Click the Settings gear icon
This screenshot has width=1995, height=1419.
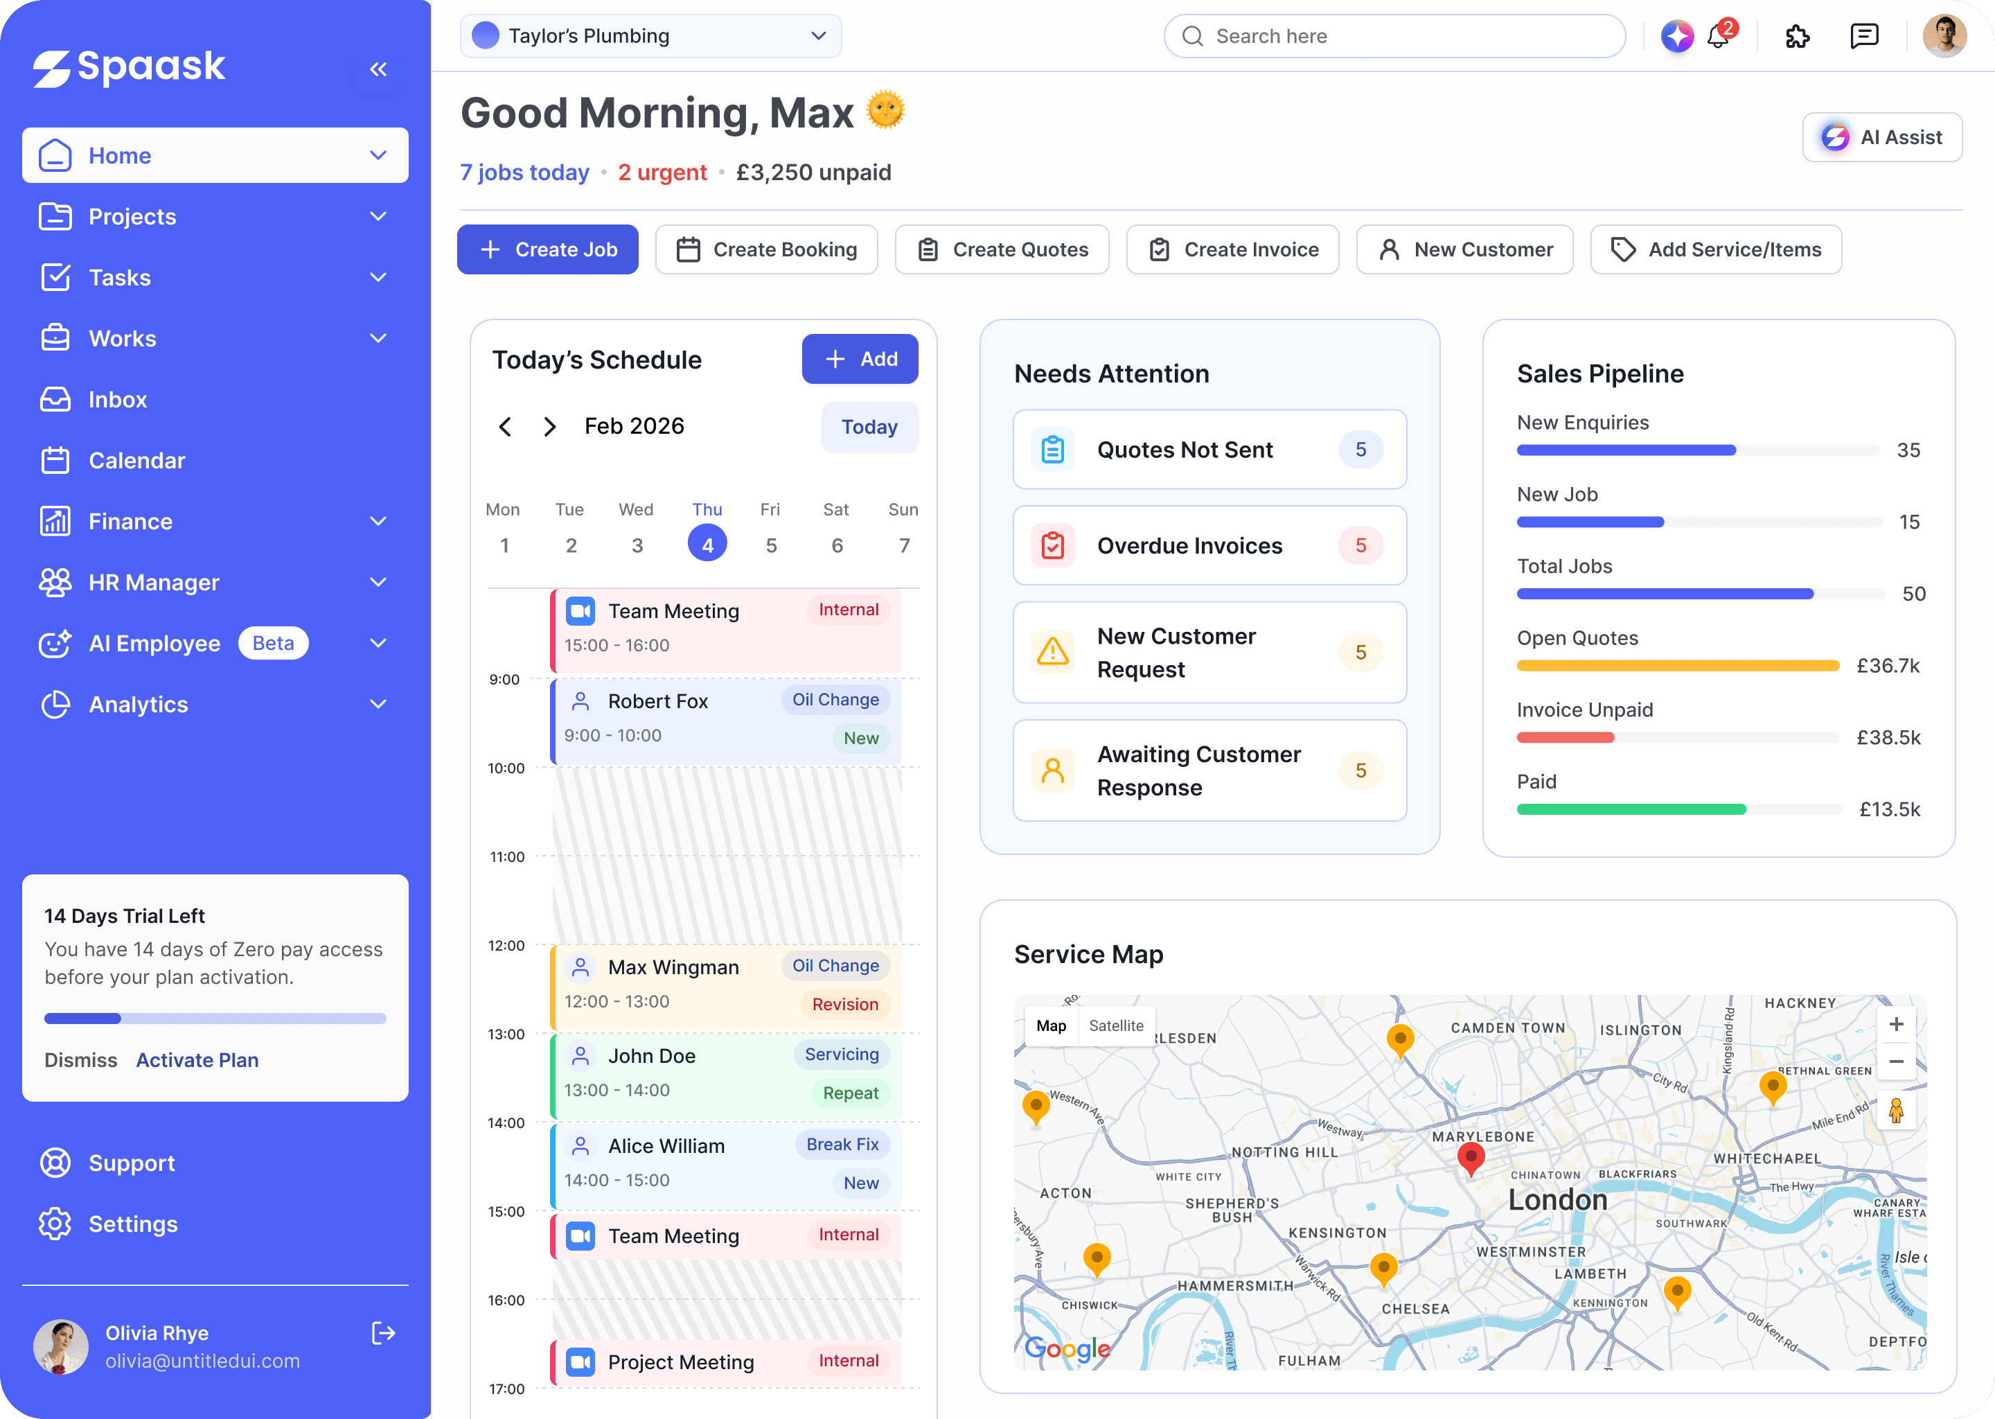pyautogui.click(x=55, y=1224)
